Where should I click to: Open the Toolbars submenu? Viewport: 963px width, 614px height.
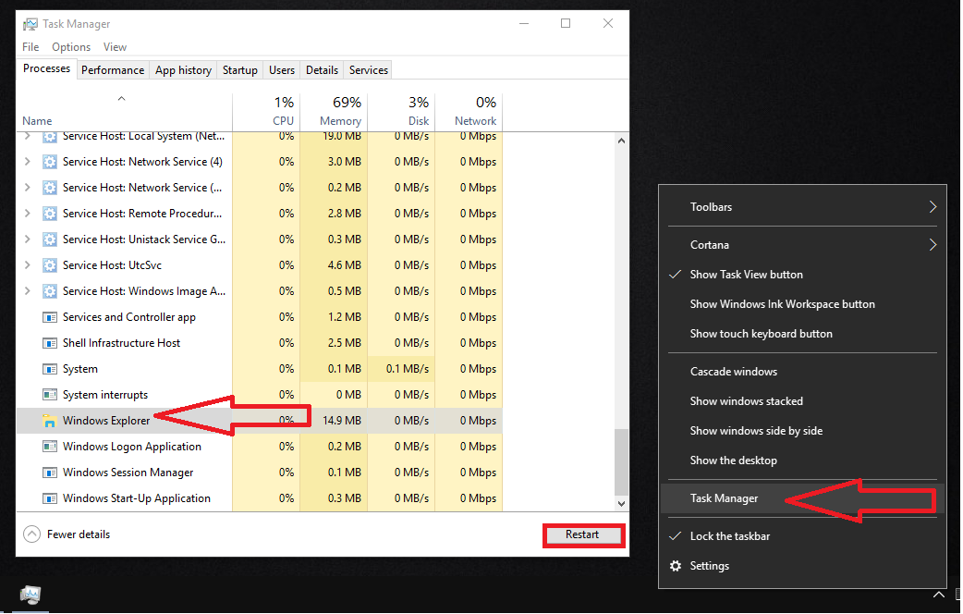pyautogui.click(x=802, y=206)
